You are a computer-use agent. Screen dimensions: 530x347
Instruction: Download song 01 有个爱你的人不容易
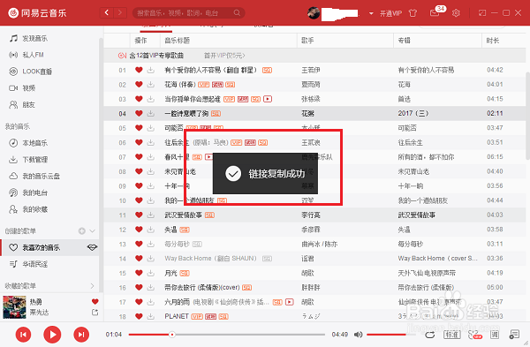pos(151,70)
